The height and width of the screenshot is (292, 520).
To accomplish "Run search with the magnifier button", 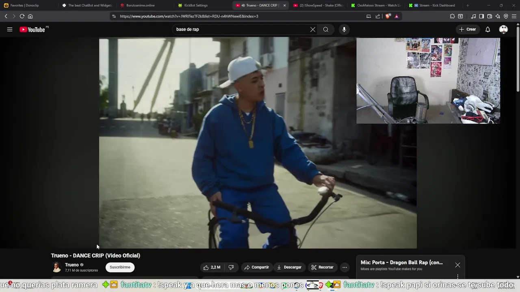I will pyautogui.click(x=325, y=29).
